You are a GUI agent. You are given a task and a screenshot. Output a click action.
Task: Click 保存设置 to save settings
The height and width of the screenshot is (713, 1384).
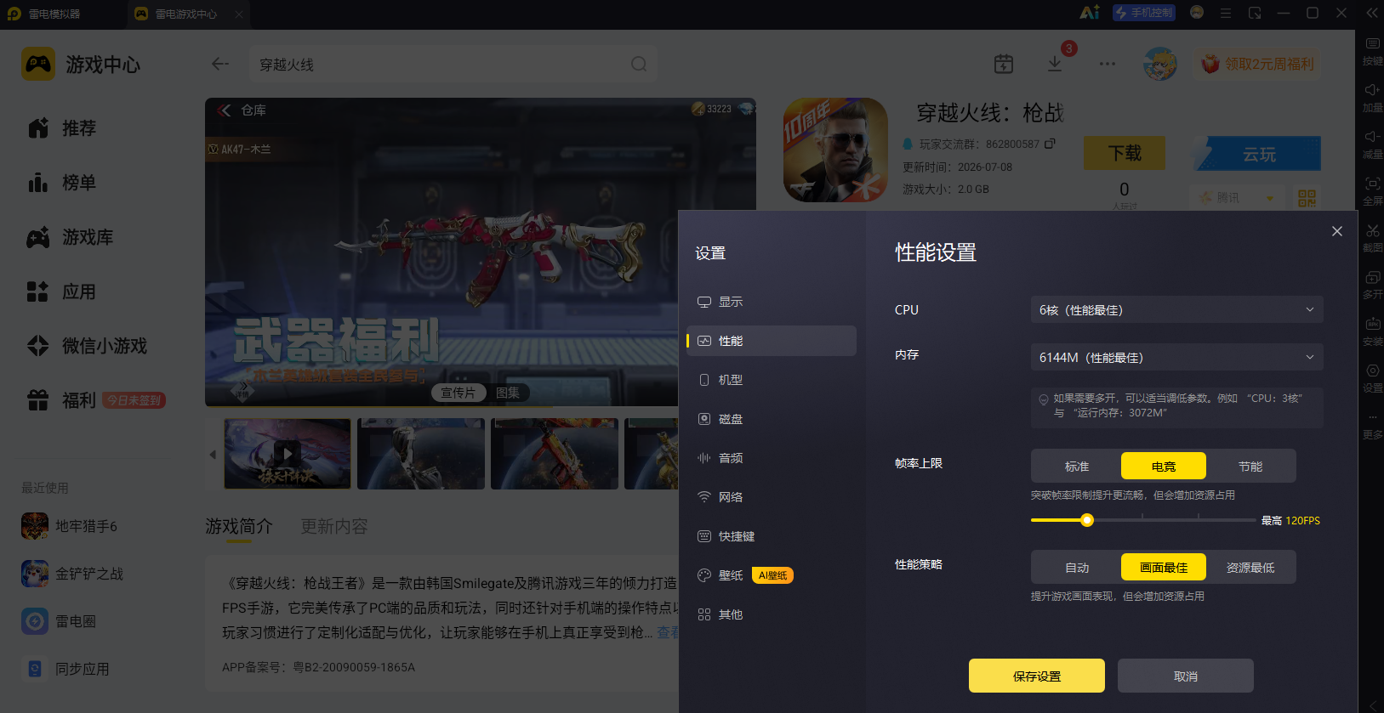pyautogui.click(x=1037, y=676)
